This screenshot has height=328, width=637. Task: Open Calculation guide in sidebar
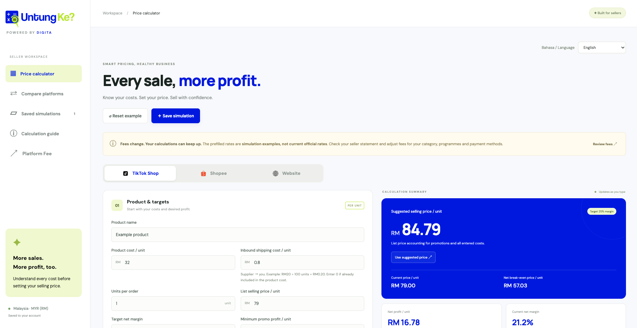43,134
